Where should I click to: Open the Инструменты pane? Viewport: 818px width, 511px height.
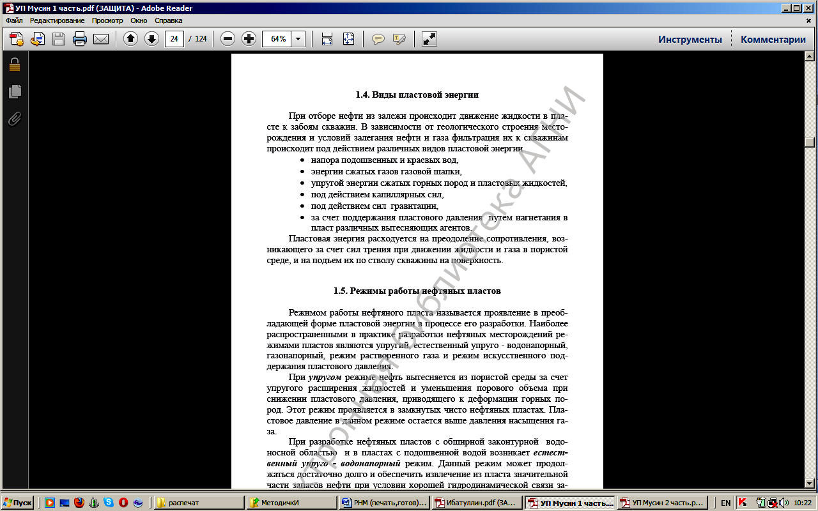click(690, 39)
